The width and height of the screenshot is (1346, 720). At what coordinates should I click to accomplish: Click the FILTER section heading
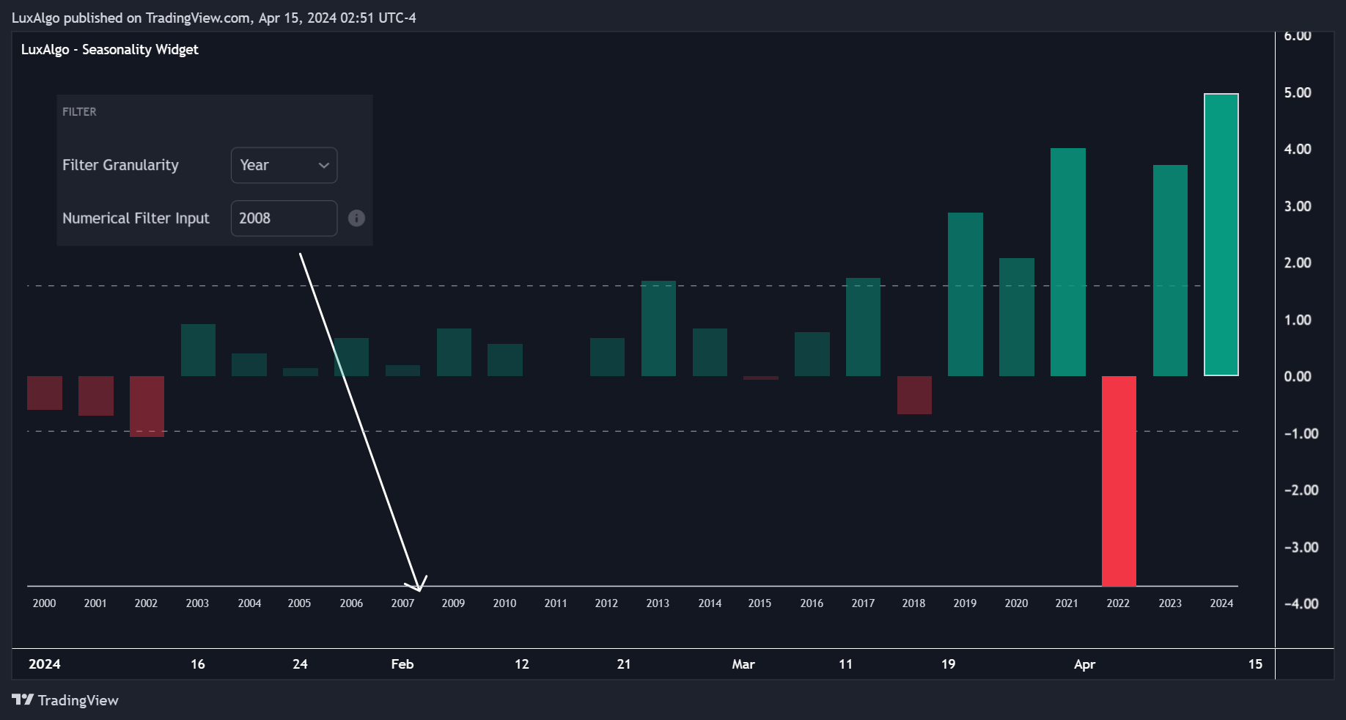coord(79,111)
